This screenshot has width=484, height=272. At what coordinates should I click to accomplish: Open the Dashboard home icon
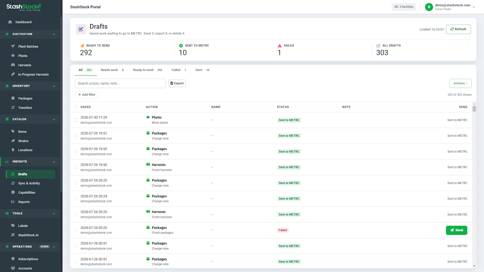(10, 22)
